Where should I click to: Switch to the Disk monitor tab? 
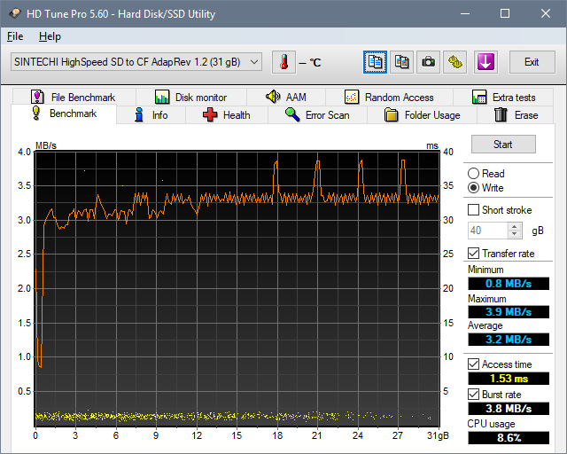[191, 97]
